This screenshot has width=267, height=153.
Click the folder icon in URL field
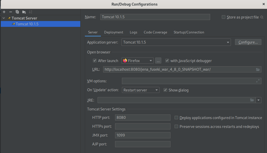pyautogui.click(x=258, y=70)
